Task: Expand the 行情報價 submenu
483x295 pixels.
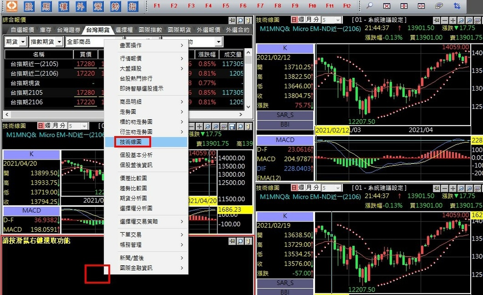Action: point(146,59)
